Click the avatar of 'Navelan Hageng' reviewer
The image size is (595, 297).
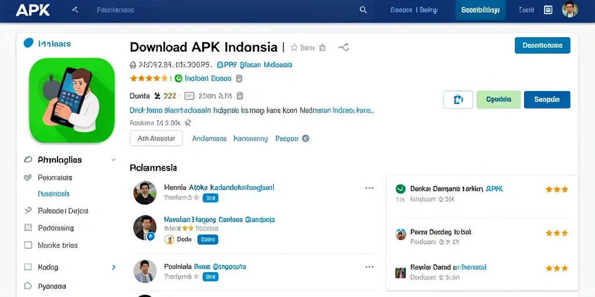(x=145, y=227)
